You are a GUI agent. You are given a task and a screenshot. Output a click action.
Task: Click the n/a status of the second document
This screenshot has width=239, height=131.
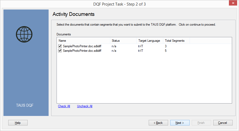[114, 51]
